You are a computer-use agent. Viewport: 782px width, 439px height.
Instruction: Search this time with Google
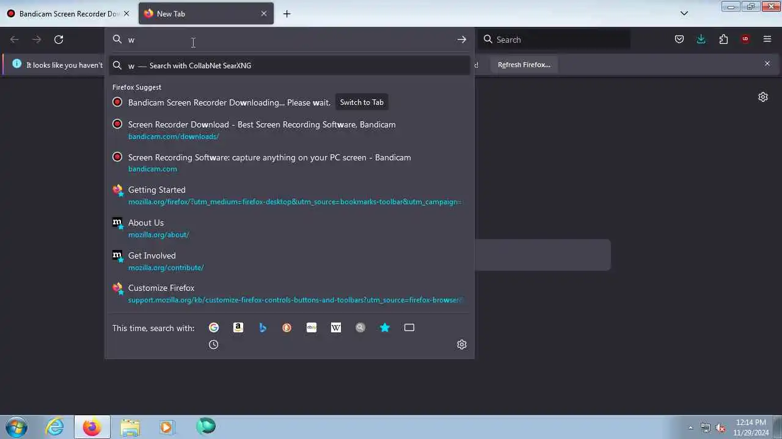(214, 327)
